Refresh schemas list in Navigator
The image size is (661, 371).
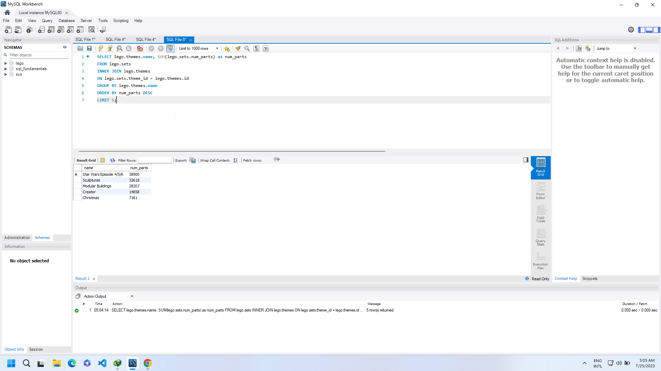click(65, 47)
